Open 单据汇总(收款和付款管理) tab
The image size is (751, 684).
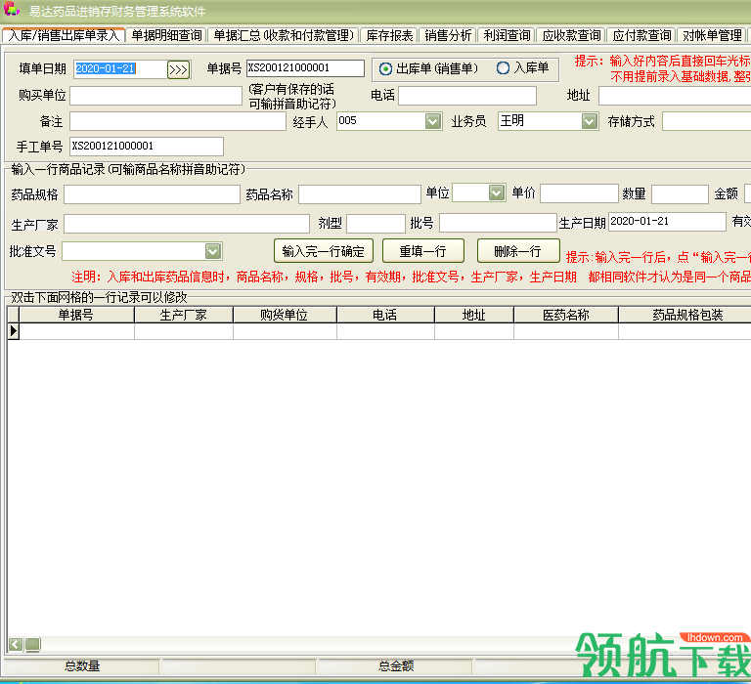(x=284, y=35)
